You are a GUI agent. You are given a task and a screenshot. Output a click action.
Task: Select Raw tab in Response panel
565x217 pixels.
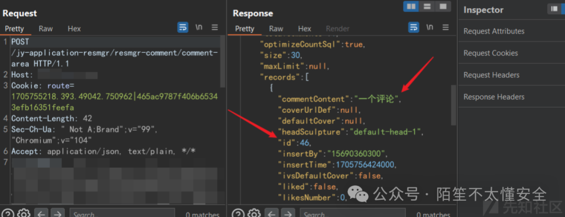tap(276, 29)
